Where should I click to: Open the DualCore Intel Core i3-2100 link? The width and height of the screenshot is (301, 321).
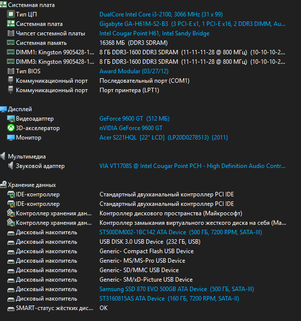pyautogui.click(x=161, y=14)
